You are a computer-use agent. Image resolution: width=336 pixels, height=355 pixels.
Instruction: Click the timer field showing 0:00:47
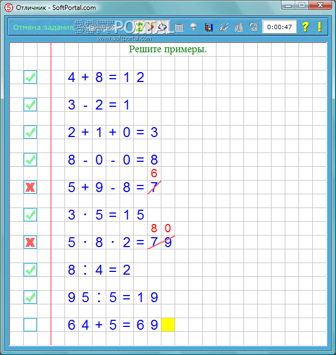tap(279, 27)
